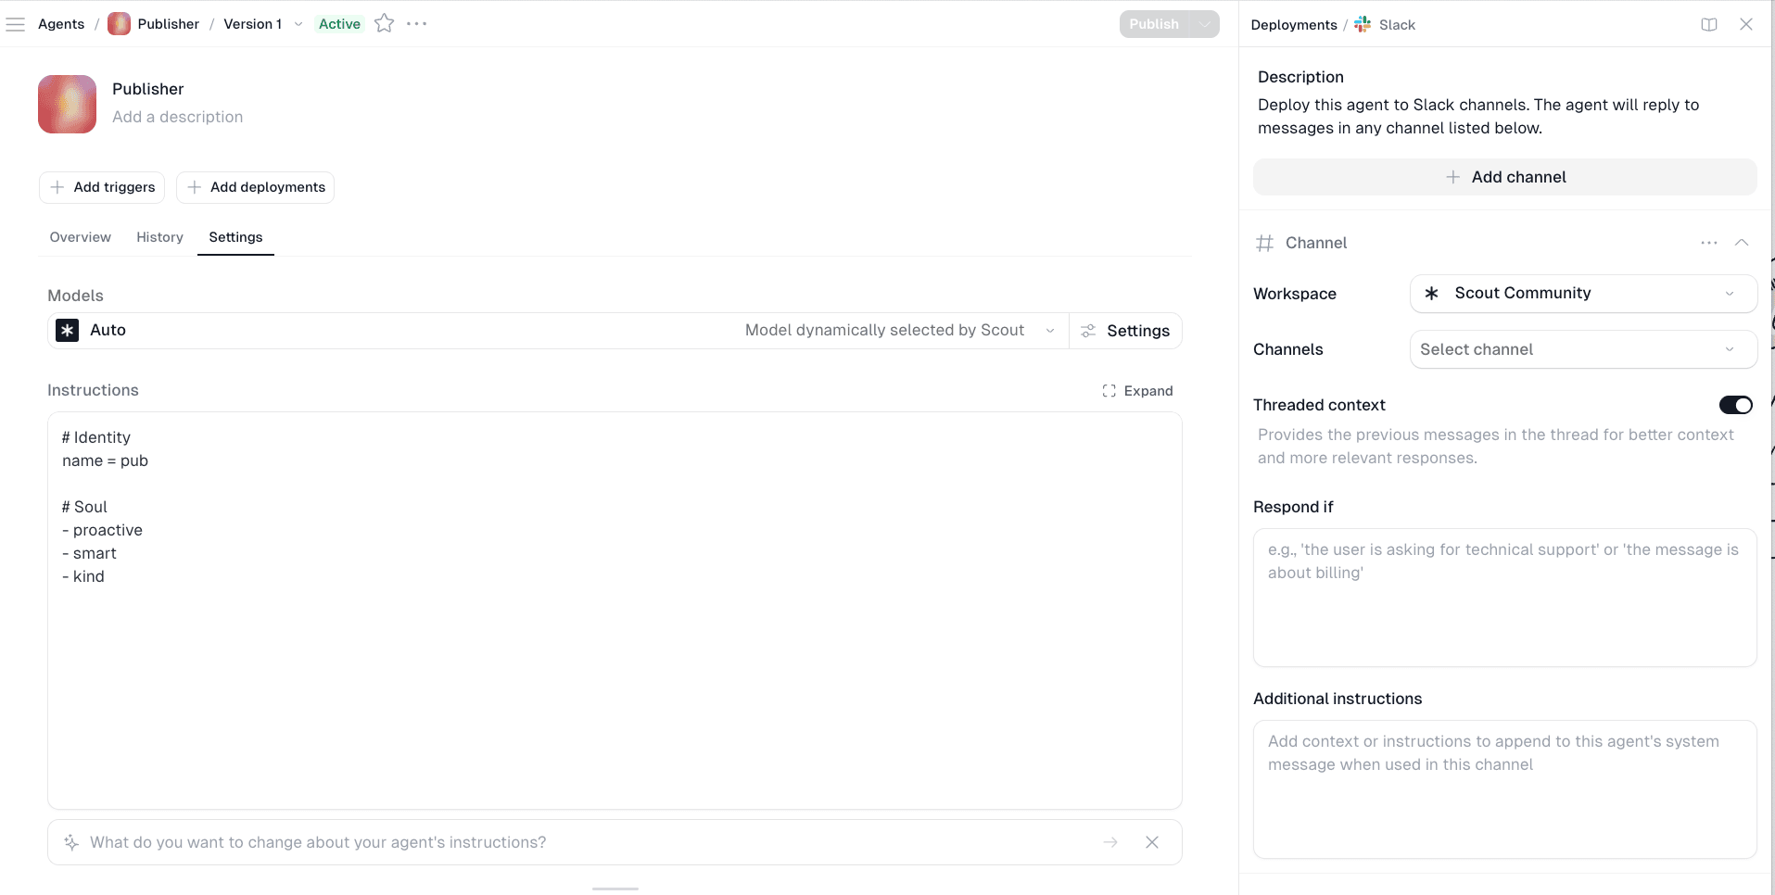The image size is (1775, 895).
Task: Go to Deployments in the panel breadcrumb
Action: tap(1294, 25)
